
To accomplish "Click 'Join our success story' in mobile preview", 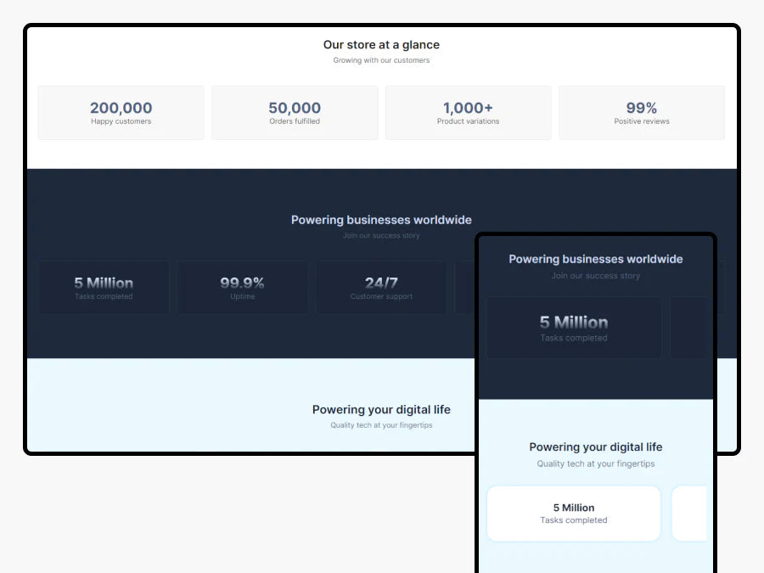I will (595, 276).
